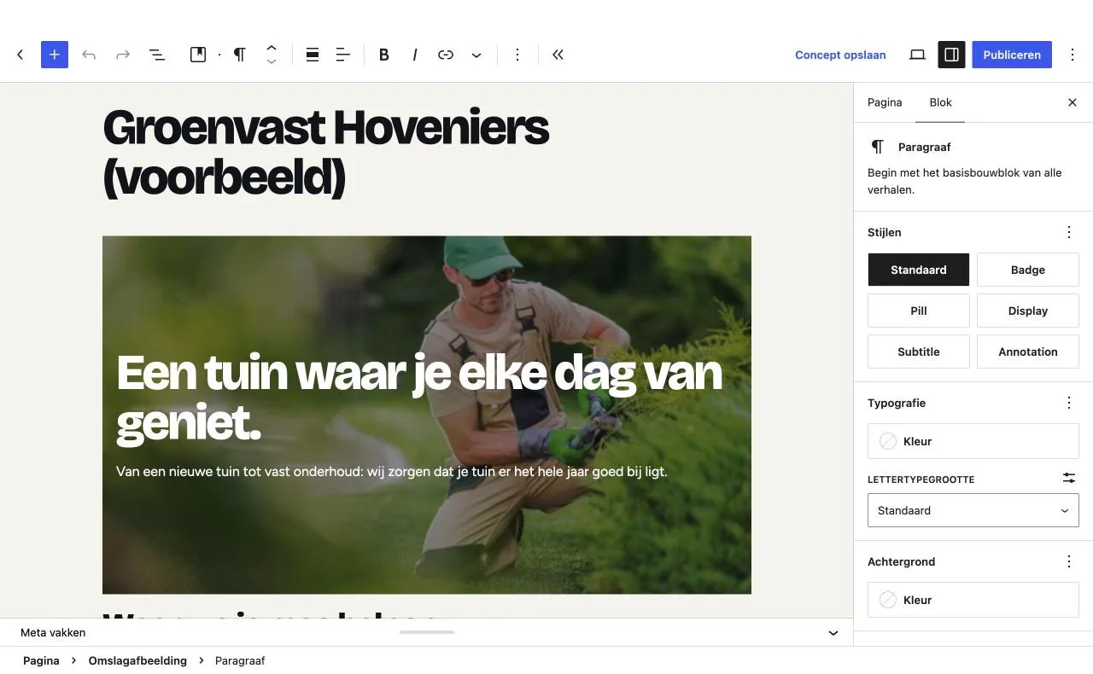Image resolution: width=1093 pixels, height=674 pixels.
Task: Open the laptop preview view options
Action: 917,55
